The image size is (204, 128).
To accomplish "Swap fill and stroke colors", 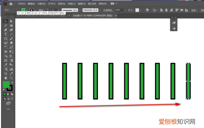I will 12,83.
